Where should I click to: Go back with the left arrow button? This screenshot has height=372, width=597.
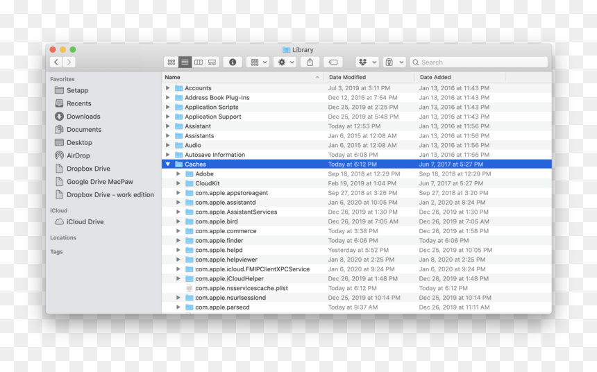coord(56,62)
